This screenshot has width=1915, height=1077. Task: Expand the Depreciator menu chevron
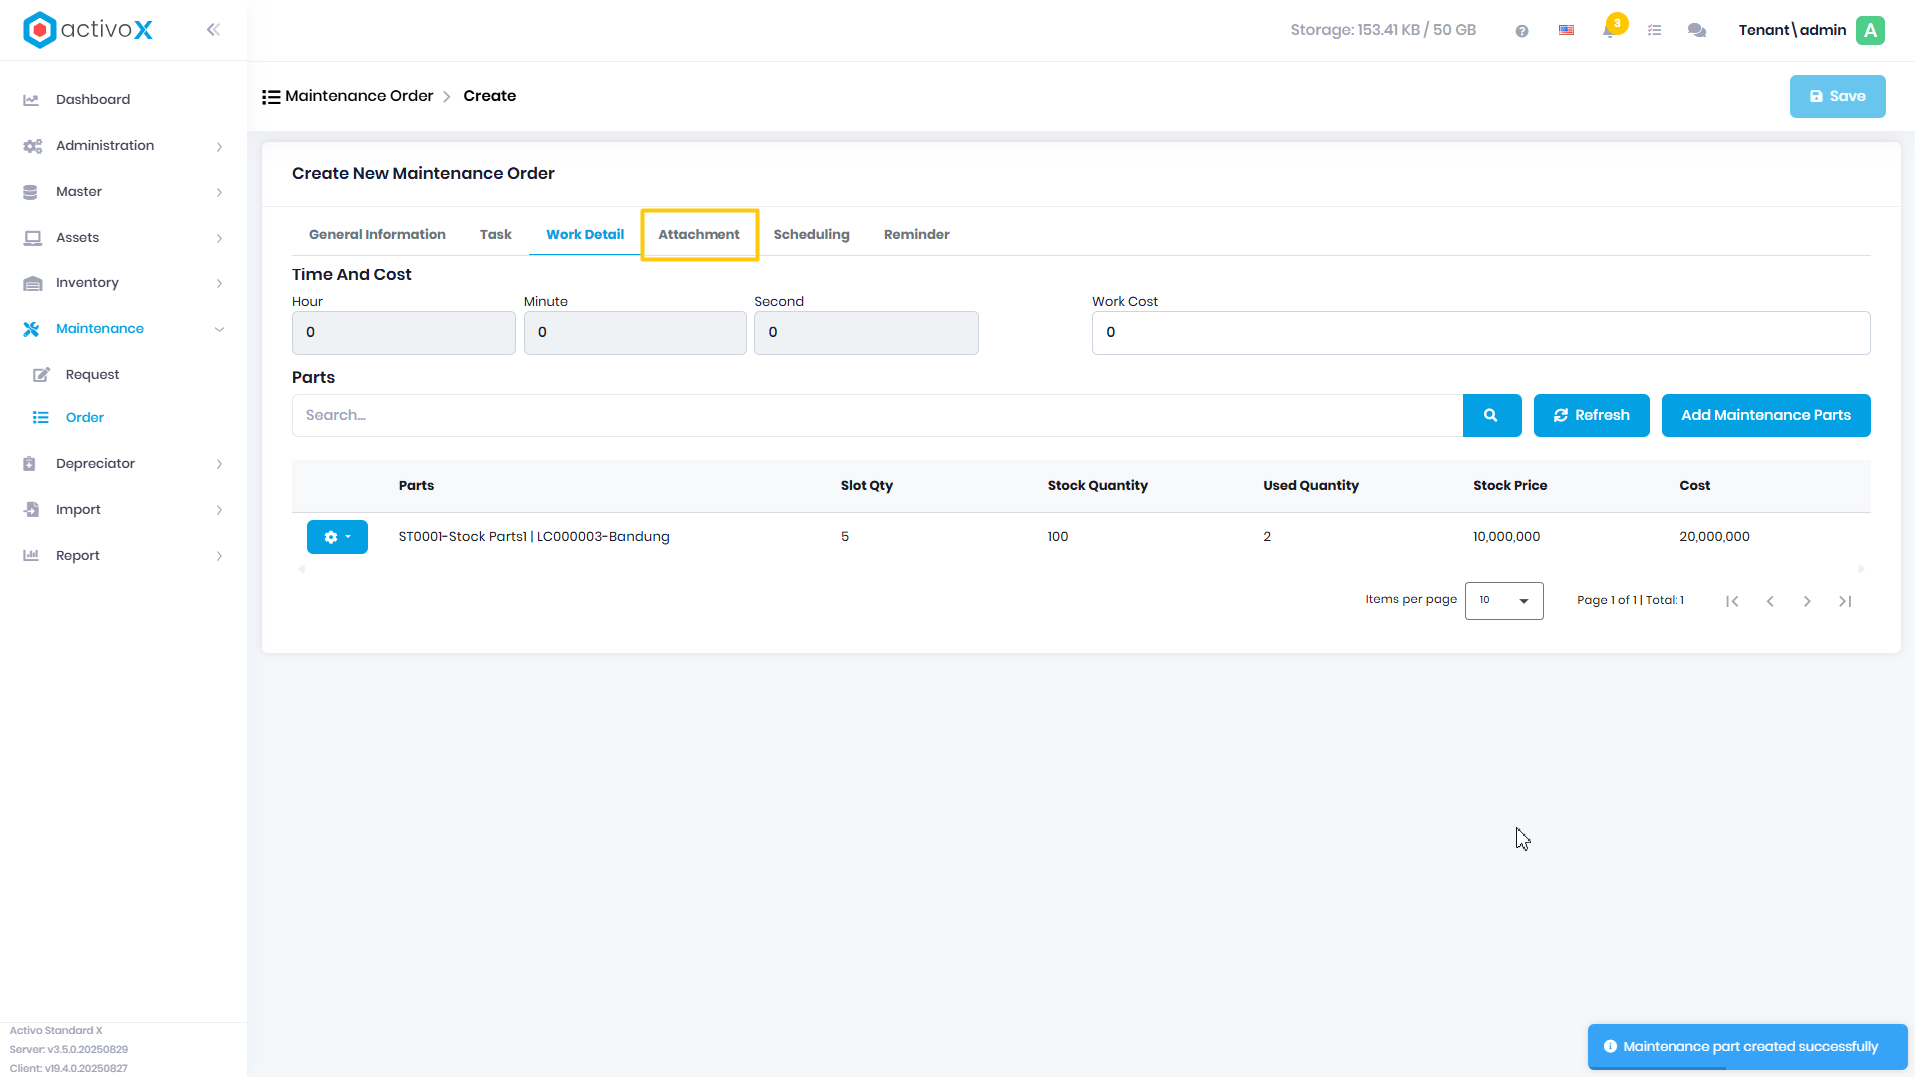(219, 465)
